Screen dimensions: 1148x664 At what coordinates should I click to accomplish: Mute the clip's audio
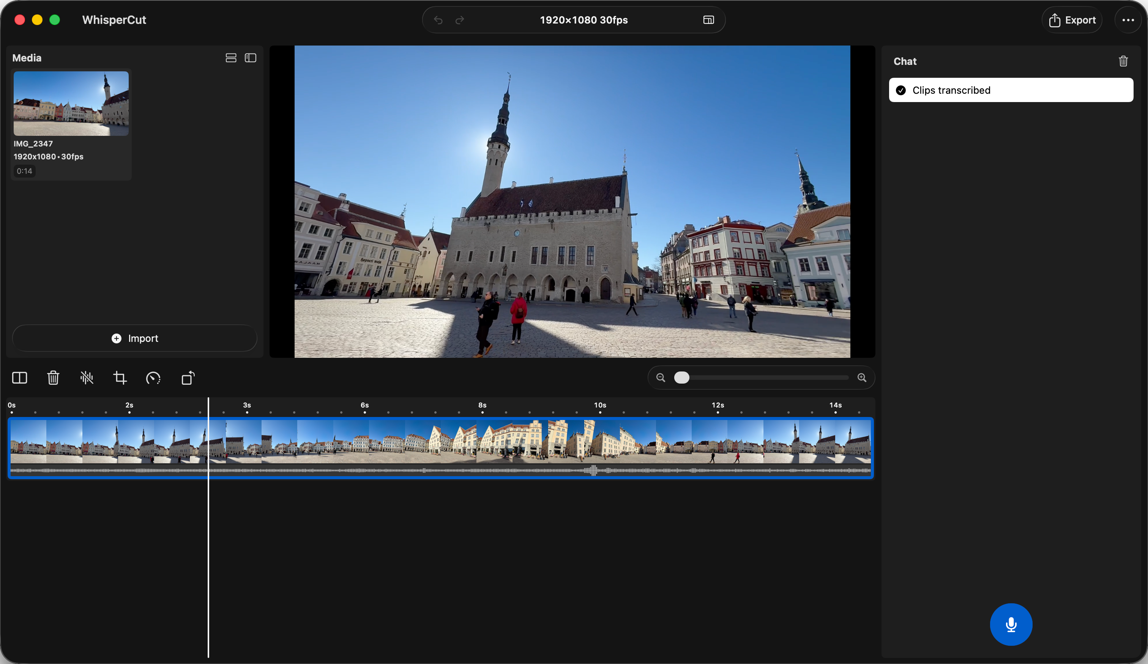click(87, 378)
